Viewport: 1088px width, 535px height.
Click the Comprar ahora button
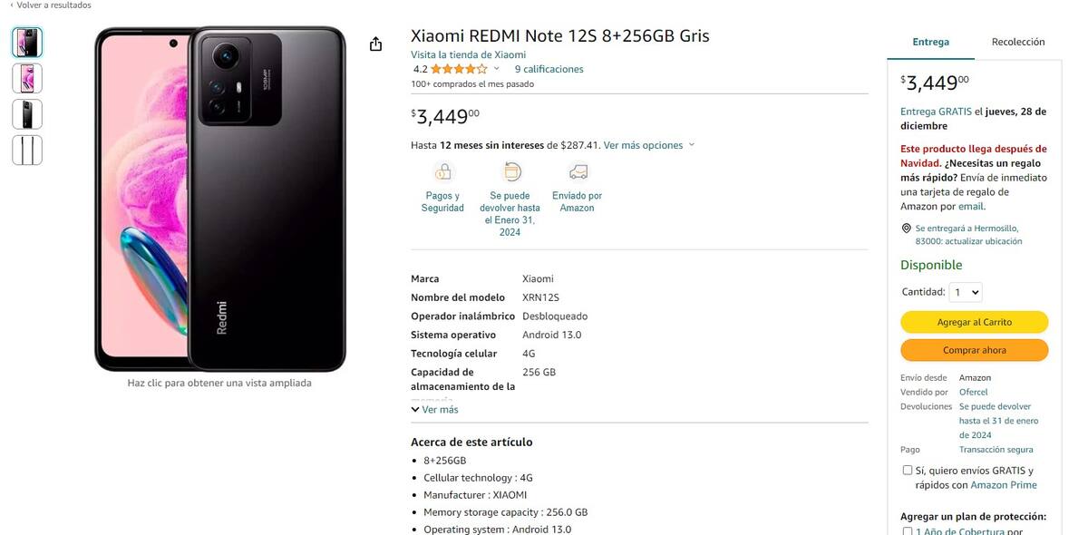coord(975,350)
